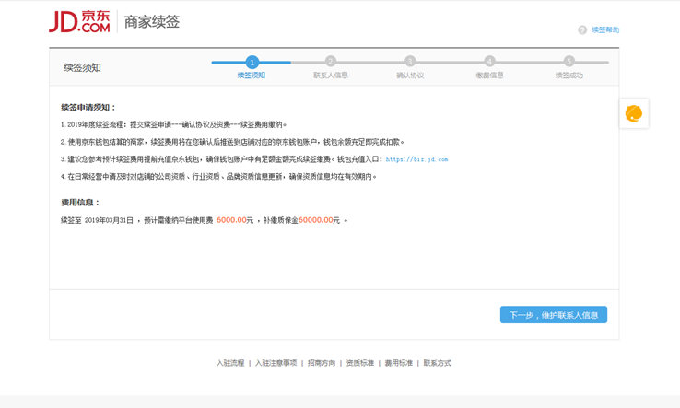The width and height of the screenshot is (680, 408).
Task: Open the https://biz.jd.com wallet link
Action: click(x=416, y=159)
